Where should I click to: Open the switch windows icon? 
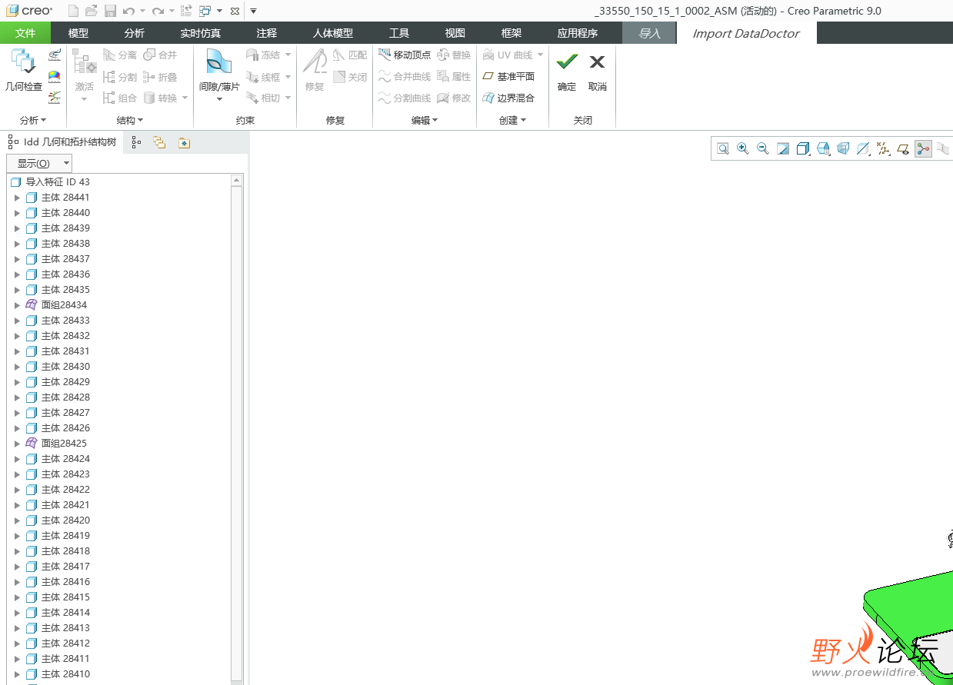pyautogui.click(x=205, y=11)
